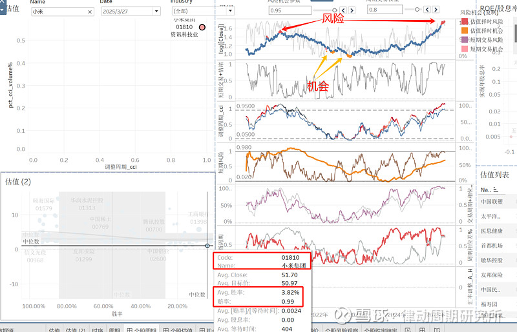Click the right arrow next to 0.95 slider
The width and height of the screenshot is (517, 332).
(x=352, y=10)
